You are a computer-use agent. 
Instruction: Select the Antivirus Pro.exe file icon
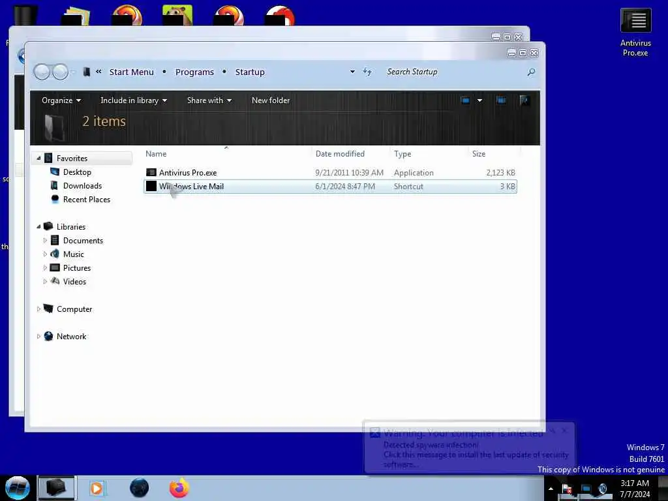[x=151, y=172]
